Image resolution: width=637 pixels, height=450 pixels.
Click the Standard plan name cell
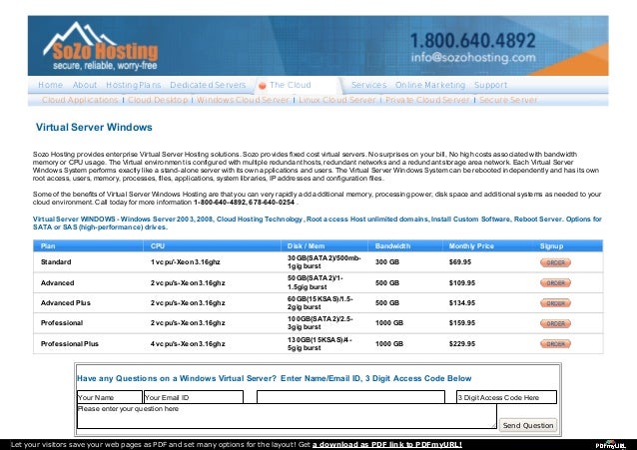point(56,262)
